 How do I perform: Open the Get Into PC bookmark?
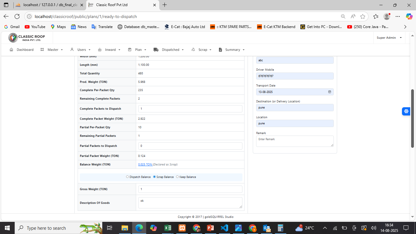(x=321, y=27)
